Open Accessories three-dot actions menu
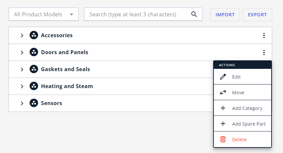Image resolution: width=283 pixels, height=153 pixels. [264, 36]
